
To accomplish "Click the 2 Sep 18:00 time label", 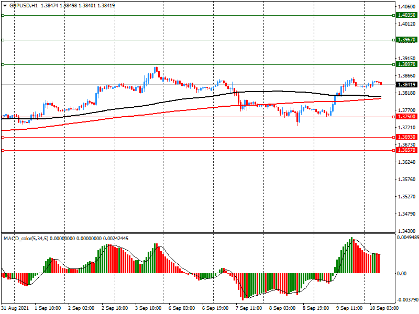I will [x=115, y=308].
